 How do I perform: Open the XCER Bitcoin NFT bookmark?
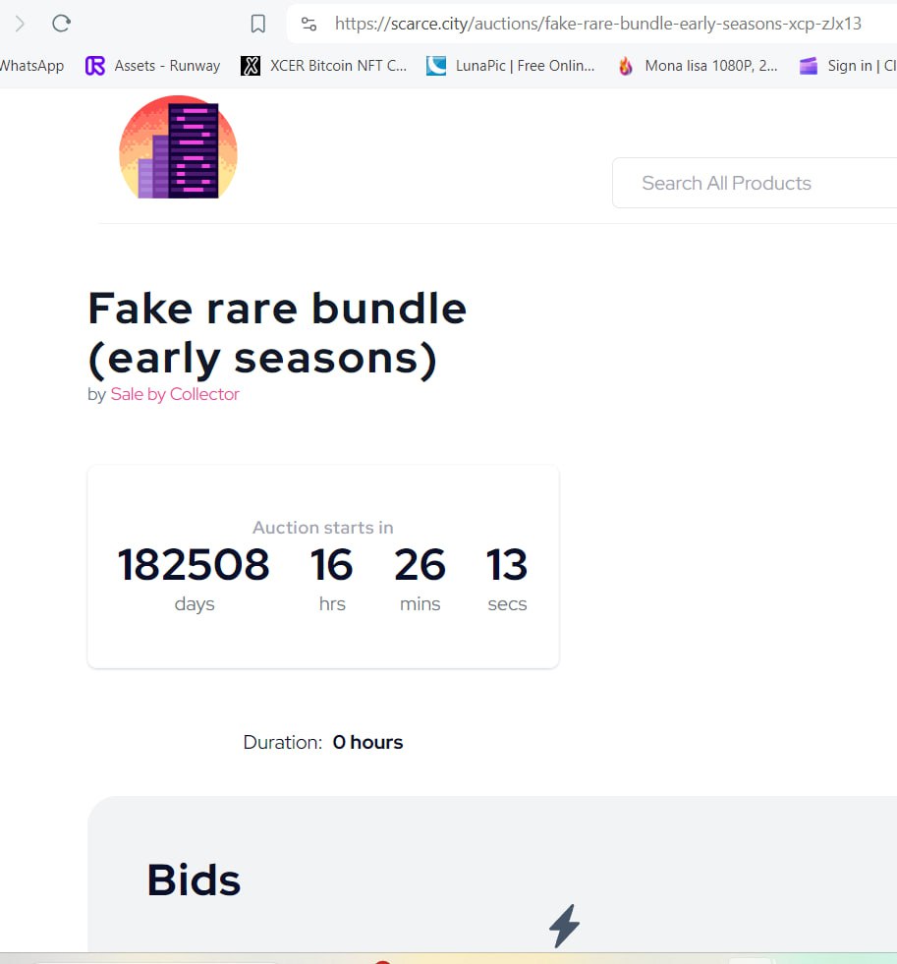[323, 66]
